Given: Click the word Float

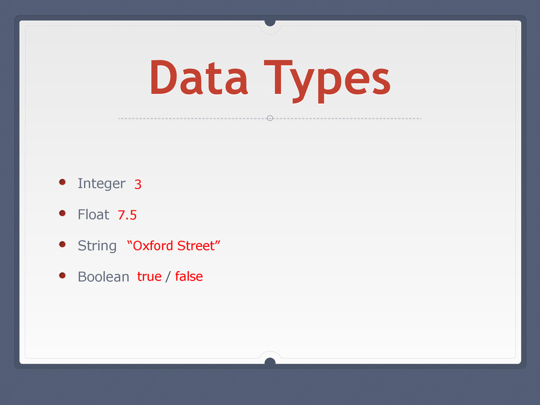Looking at the screenshot, I should pos(93,215).
